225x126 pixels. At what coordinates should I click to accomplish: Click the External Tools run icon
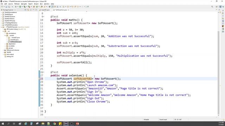coord(29,7)
